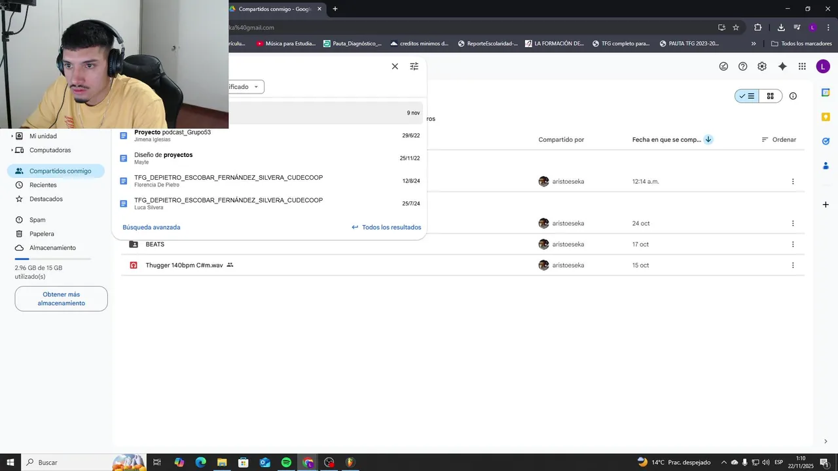
Task: Open Contacts in the side panel
Action: pos(826,166)
